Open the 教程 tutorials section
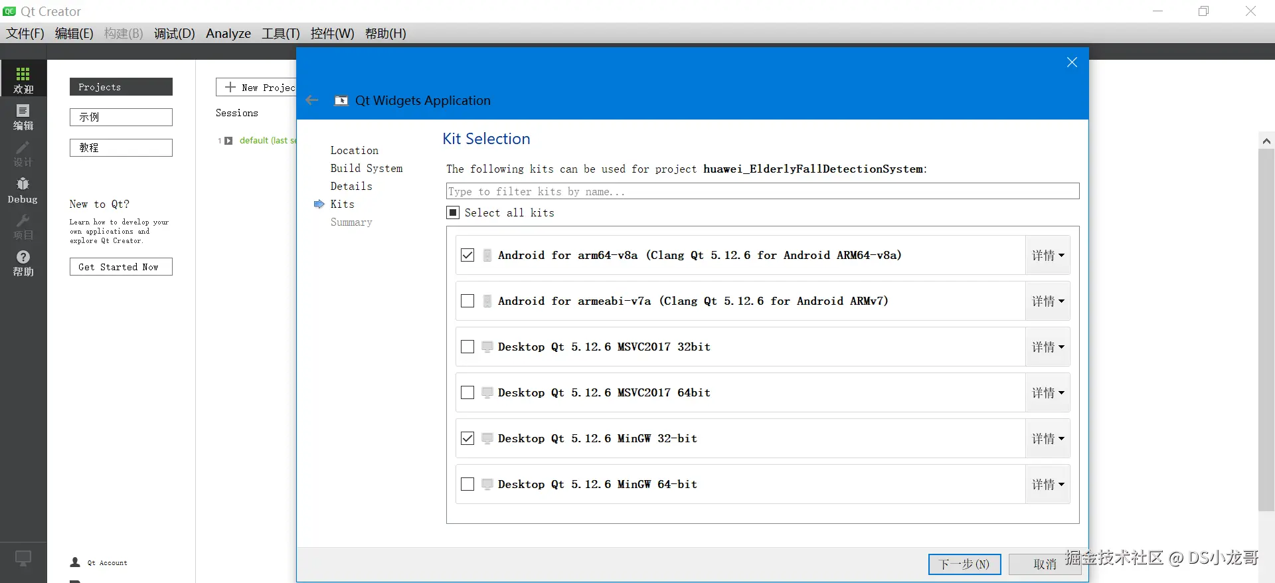This screenshot has height=583, width=1275. 121,147
